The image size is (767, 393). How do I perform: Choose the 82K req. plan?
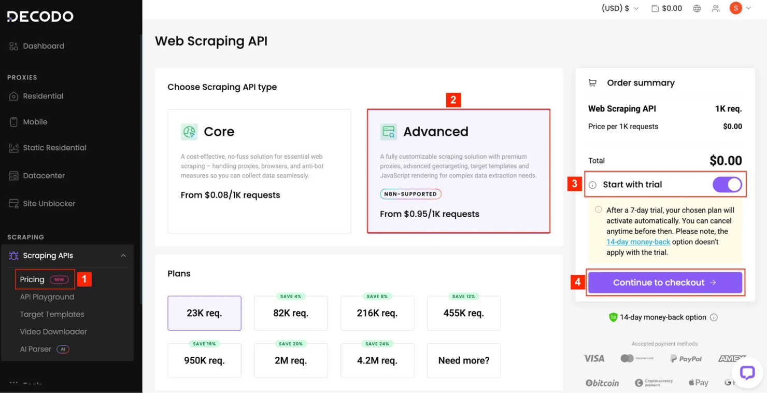click(x=291, y=313)
